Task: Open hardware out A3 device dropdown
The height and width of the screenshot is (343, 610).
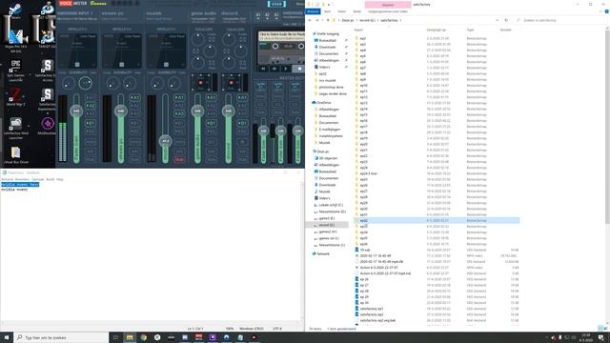Action: click(x=276, y=15)
